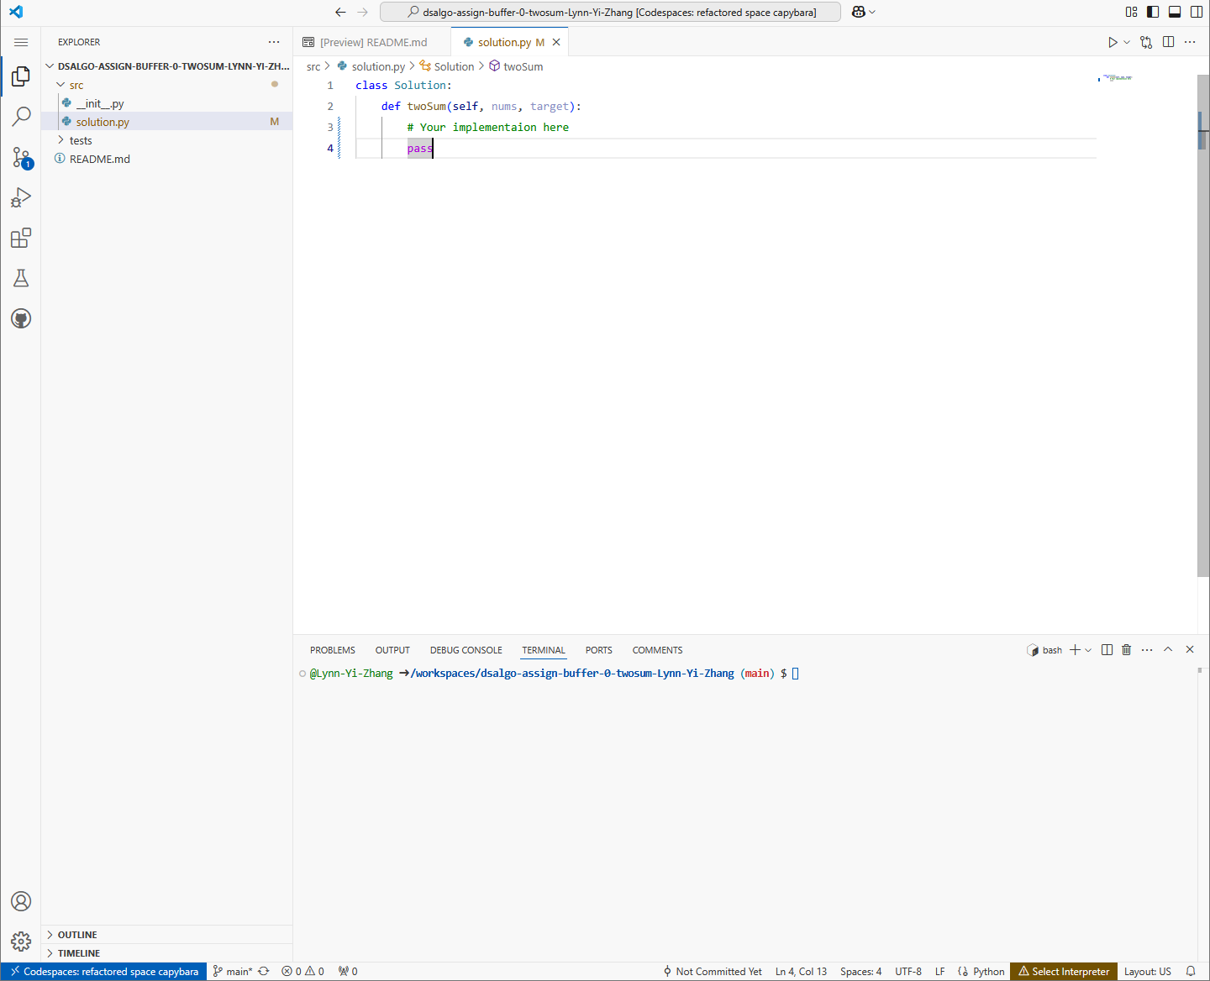The width and height of the screenshot is (1210, 981).
Task: Switch to the README.md preview tab
Action: [373, 42]
